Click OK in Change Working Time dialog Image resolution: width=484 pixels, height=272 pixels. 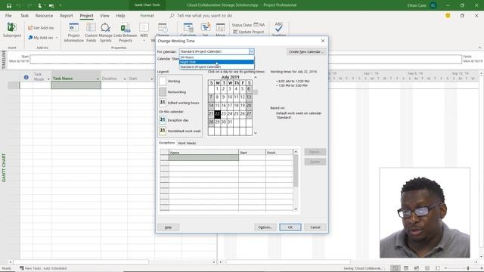tap(290, 227)
